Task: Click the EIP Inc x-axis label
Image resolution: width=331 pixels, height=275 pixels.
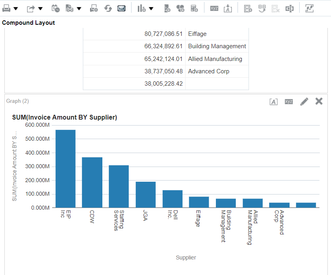Action: click(x=66, y=214)
